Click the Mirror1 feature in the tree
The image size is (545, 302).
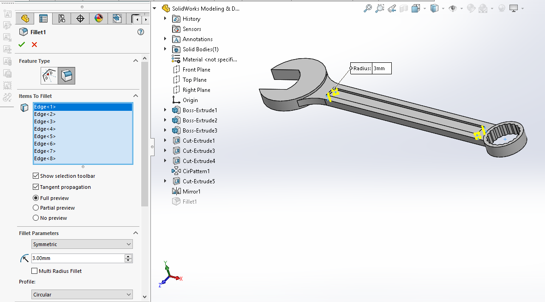(x=191, y=192)
